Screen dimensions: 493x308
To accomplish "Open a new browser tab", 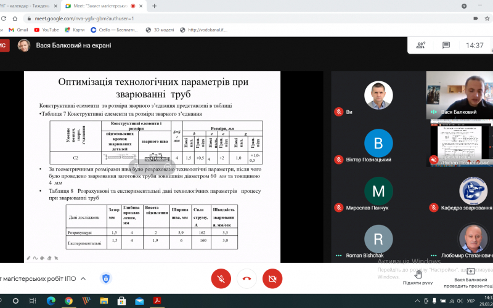I will (x=154, y=6).
